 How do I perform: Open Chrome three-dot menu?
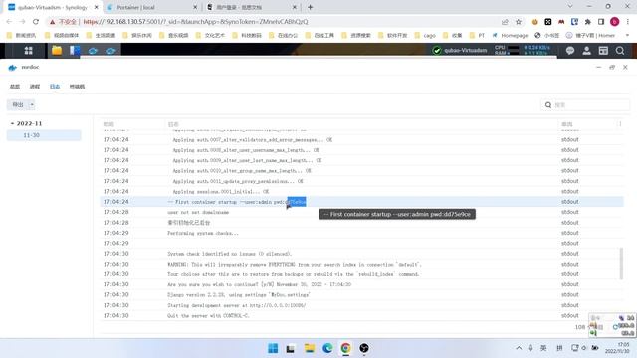coord(628,22)
